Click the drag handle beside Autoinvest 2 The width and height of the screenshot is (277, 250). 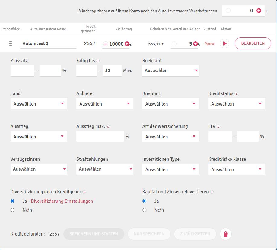point(11,43)
